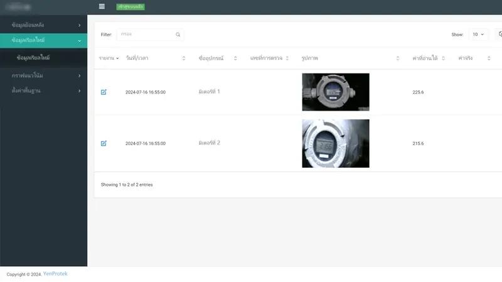The image size is (502, 282).
Task: Sort by the ชื่ออุปกรณ์ column arrows
Action: 235,58
